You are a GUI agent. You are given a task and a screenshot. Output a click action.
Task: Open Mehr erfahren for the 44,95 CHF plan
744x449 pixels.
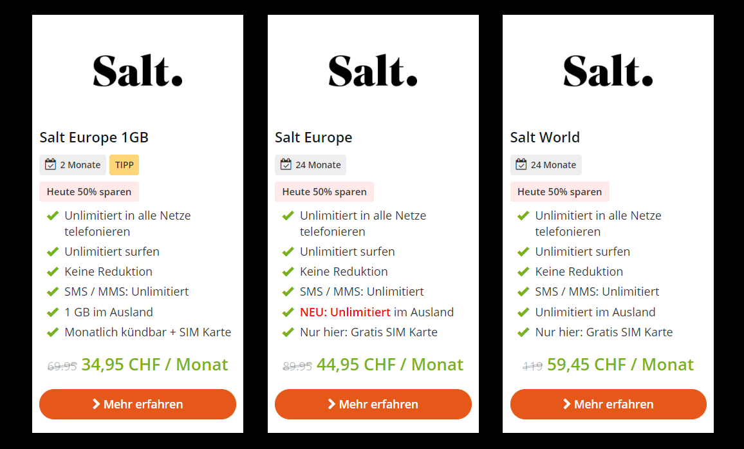[373, 404]
